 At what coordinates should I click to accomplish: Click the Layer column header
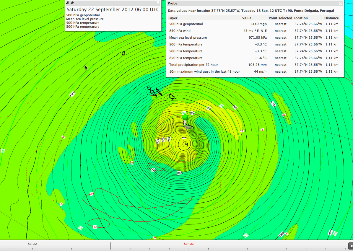click(x=173, y=18)
